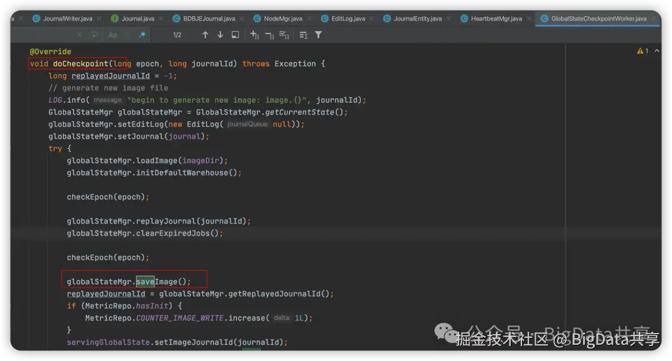The width and height of the screenshot is (672, 361).
Task: Open the JournalEntity.java tab
Action: point(418,19)
